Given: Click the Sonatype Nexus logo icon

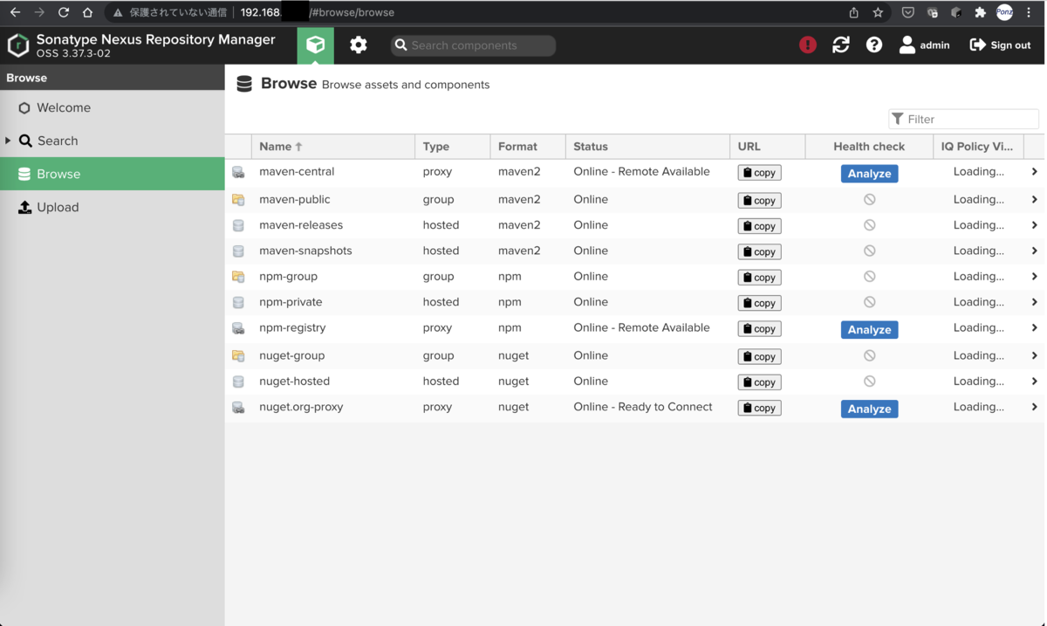Looking at the screenshot, I should click(18, 45).
